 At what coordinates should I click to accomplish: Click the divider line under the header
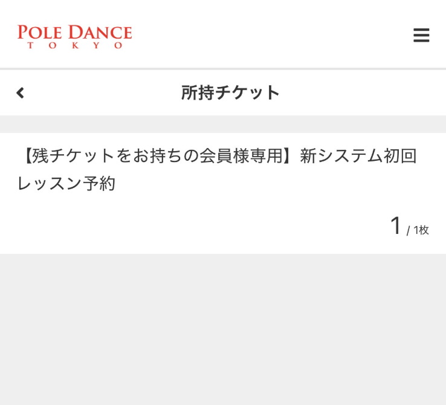click(223, 68)
